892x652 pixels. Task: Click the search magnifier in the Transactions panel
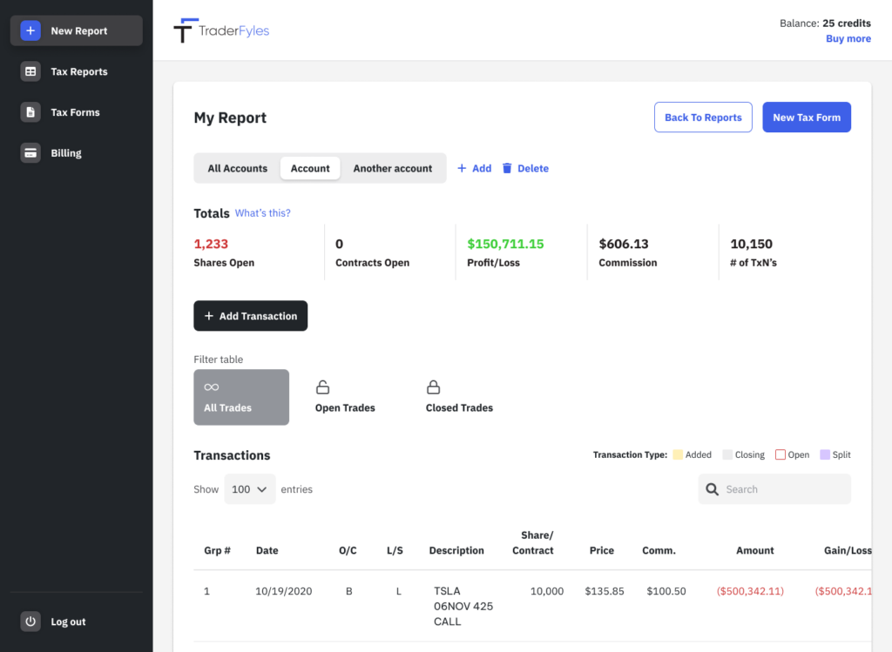(713, 488)
